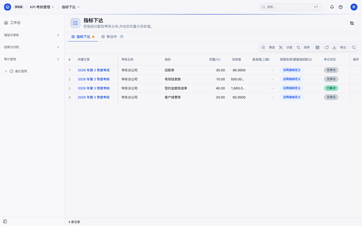Open table search with the magnifier icon
The image size is (362, 226).
click(354, 47)
